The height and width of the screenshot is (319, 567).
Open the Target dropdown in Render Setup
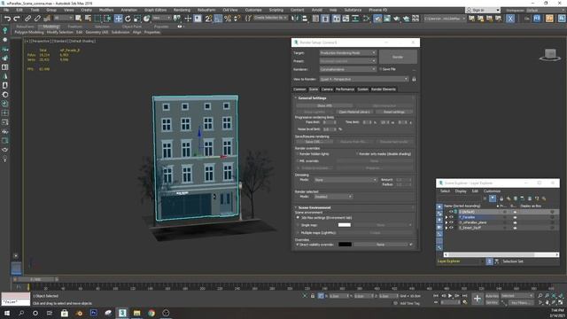[x=348, y=53]
